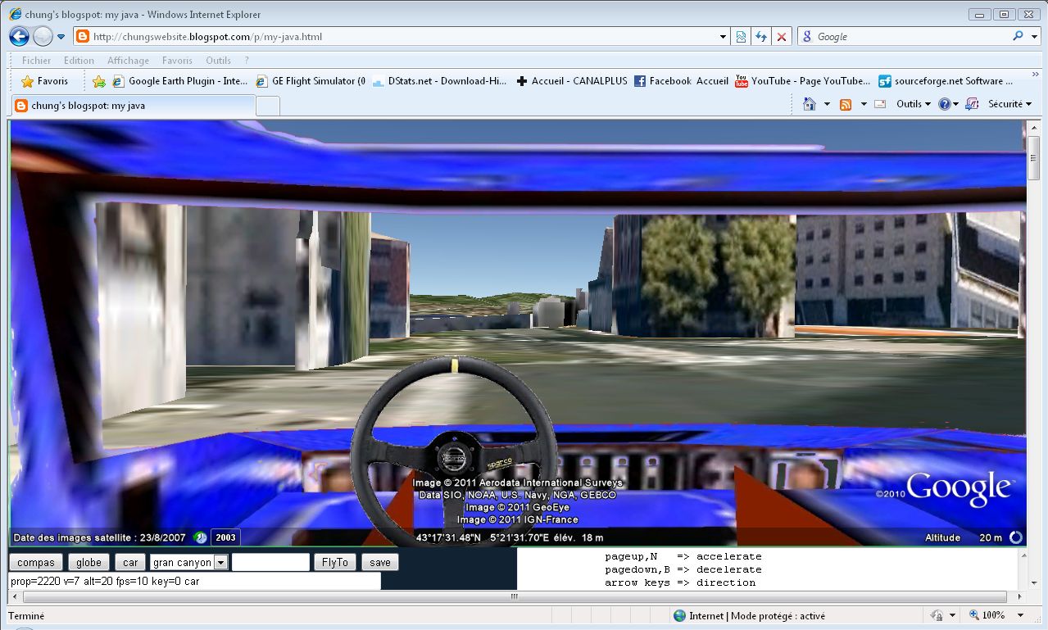Open the Fichier menu
The width and height of the screenshot is (1048, 630).
coord(36,61)
